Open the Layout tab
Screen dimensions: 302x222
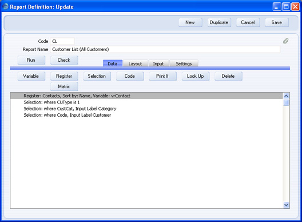[135, 64]
